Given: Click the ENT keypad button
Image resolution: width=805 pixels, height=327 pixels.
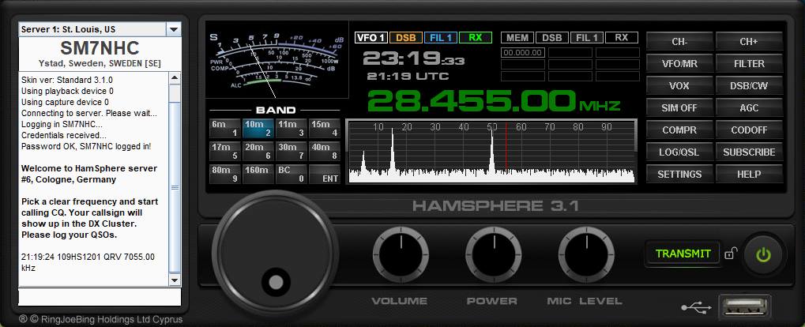Looking at the screenshot, I should 325,174.
